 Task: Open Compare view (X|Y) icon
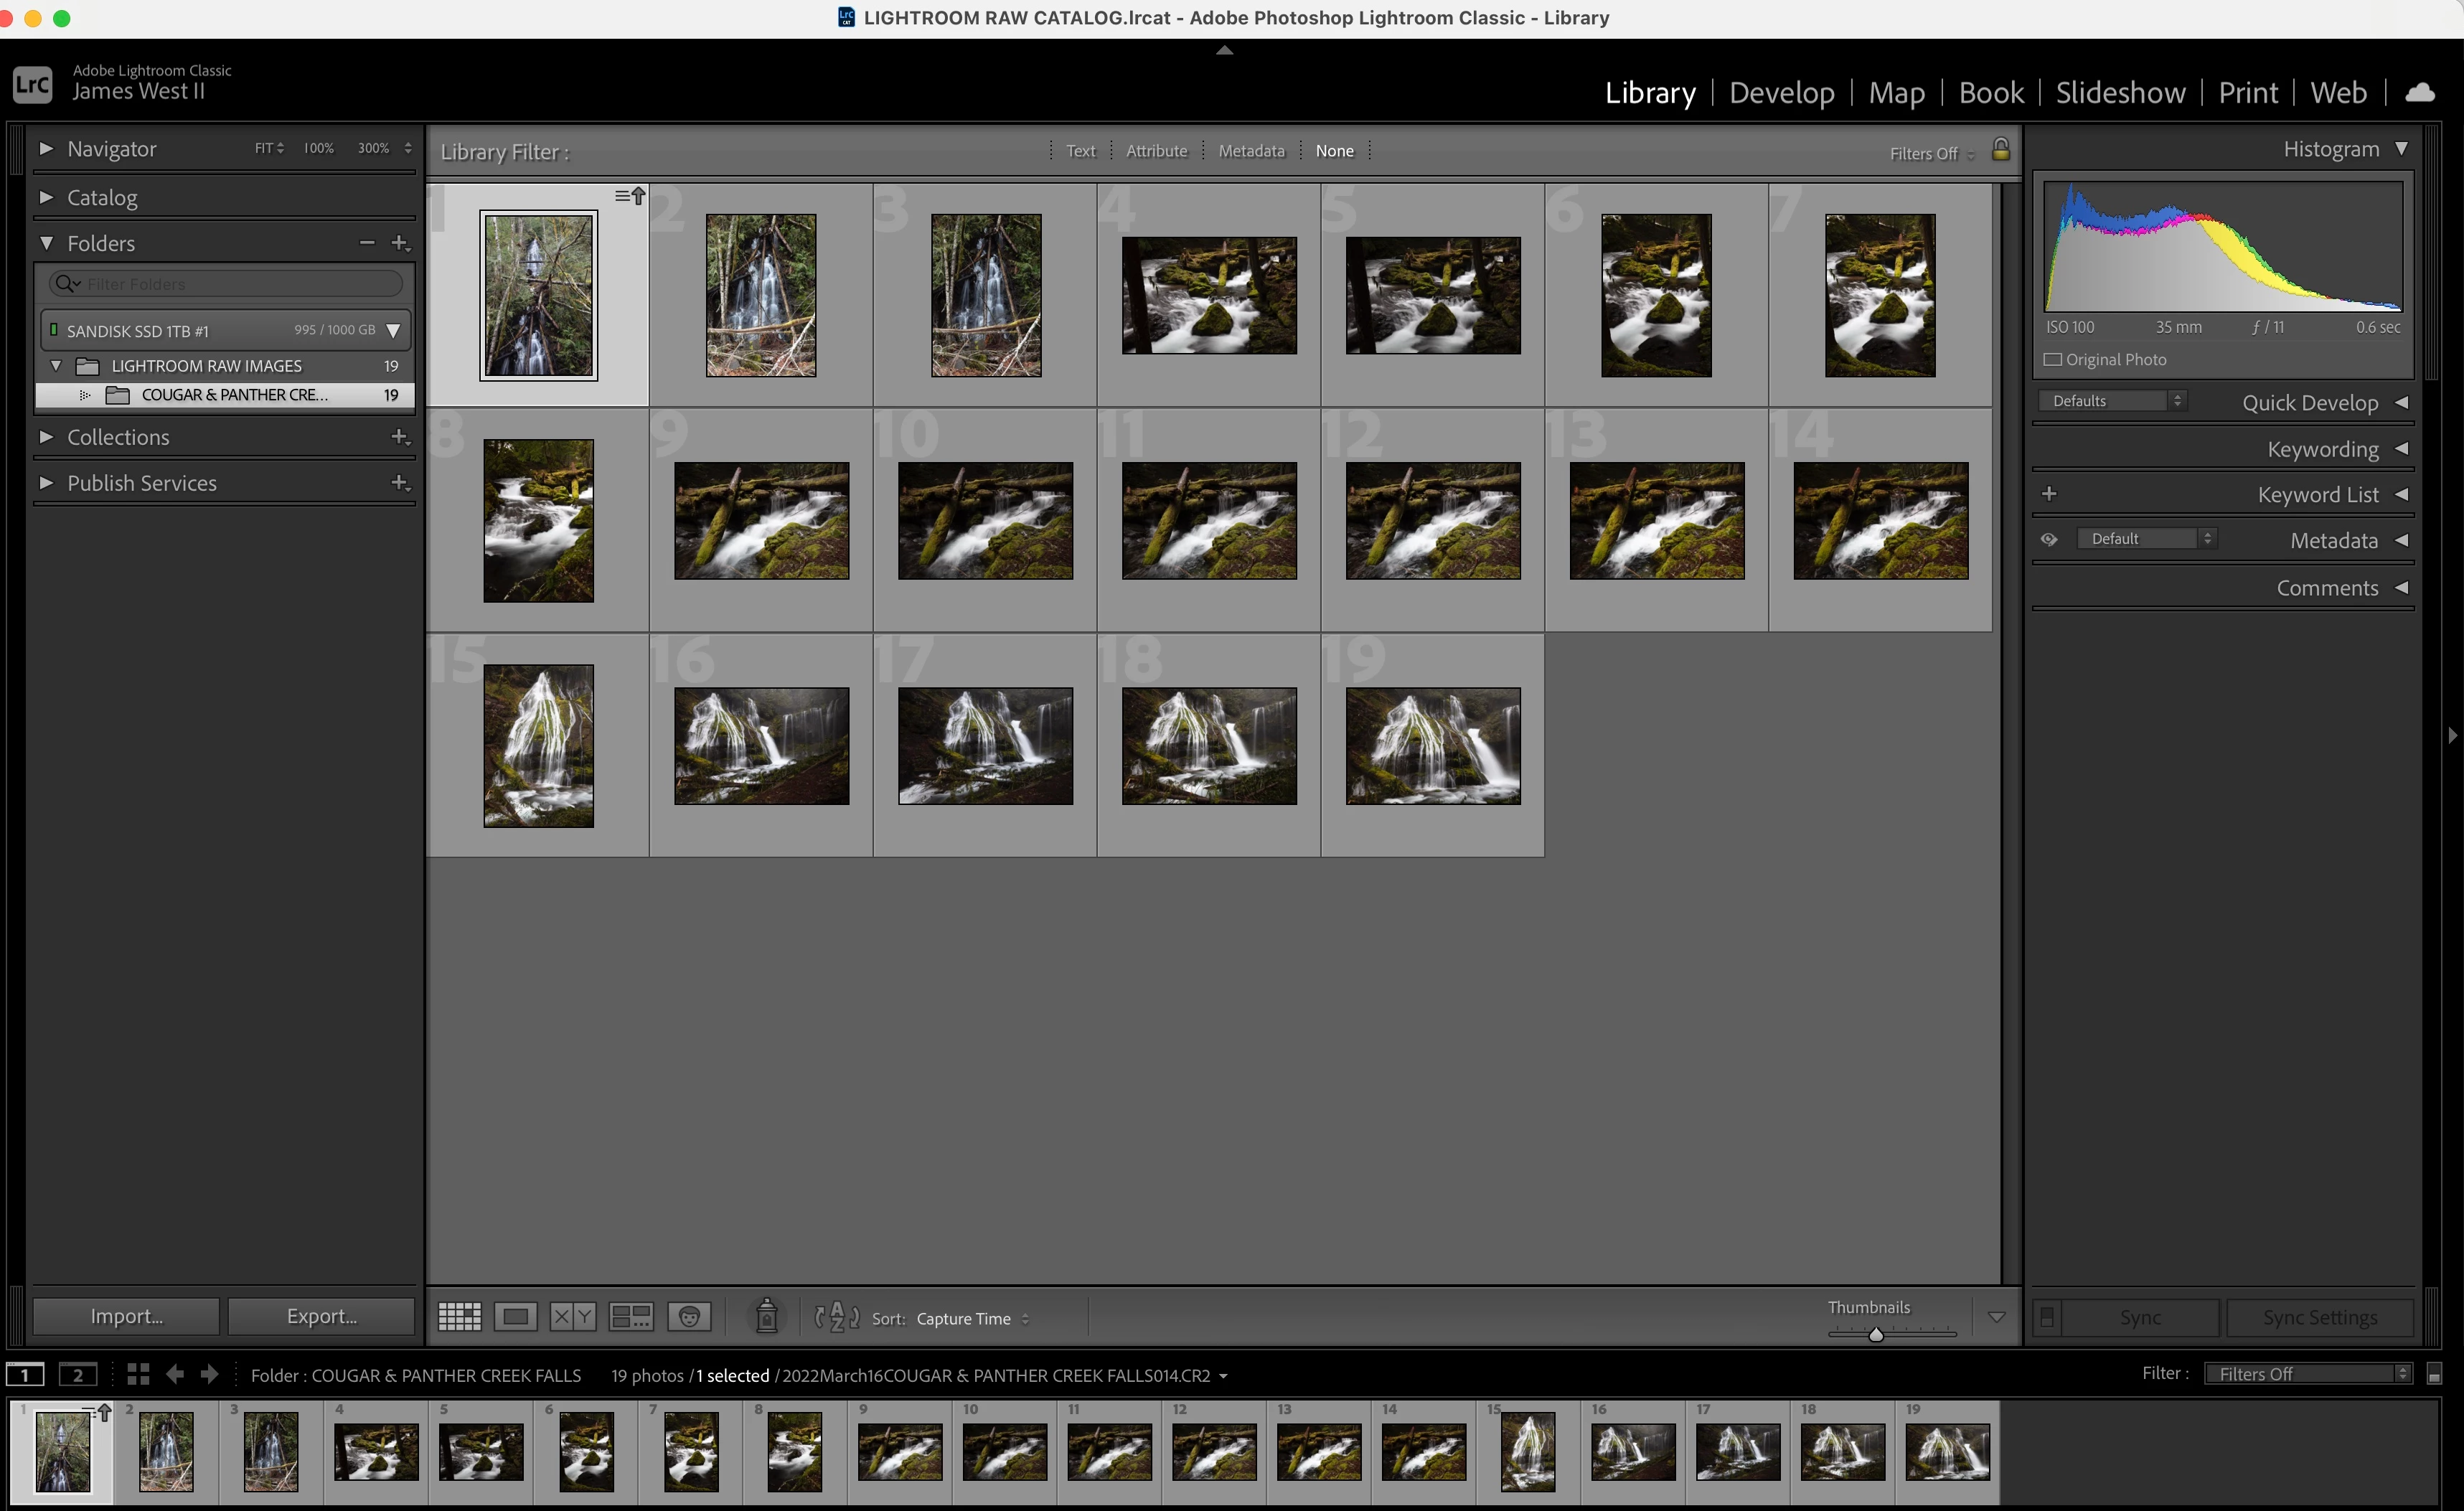(572, 1317)
